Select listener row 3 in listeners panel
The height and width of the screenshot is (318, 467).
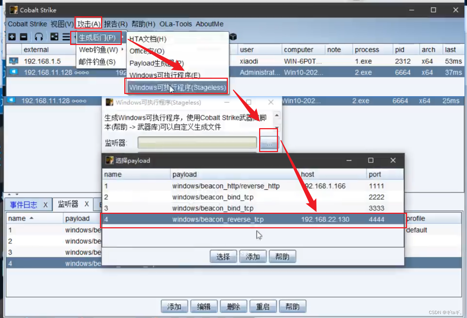54,252
